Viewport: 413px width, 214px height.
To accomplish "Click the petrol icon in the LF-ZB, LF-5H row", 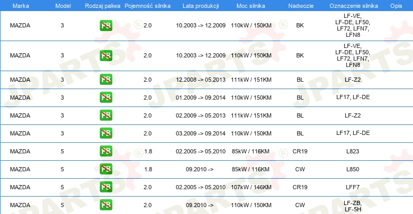I will [106, 205].
